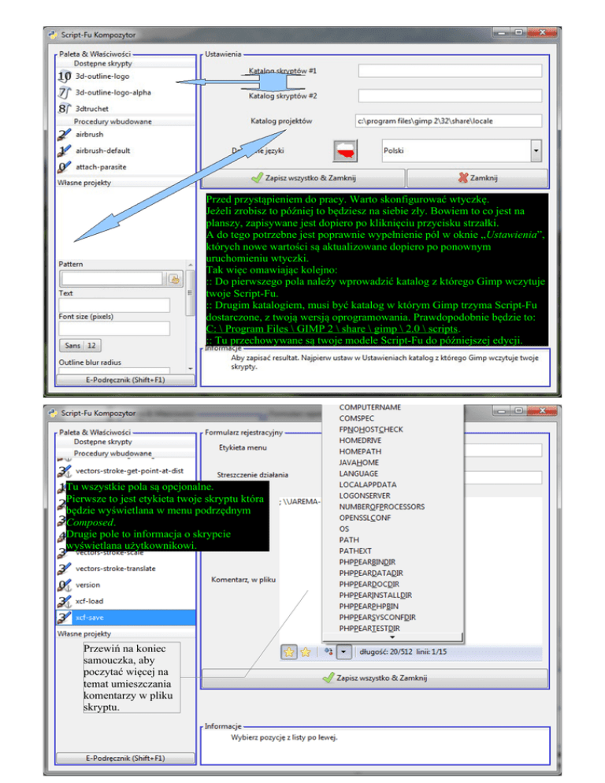
Task: Click the 3d-outline-logo-alpha script icon
Action: (x=65, y=92)
